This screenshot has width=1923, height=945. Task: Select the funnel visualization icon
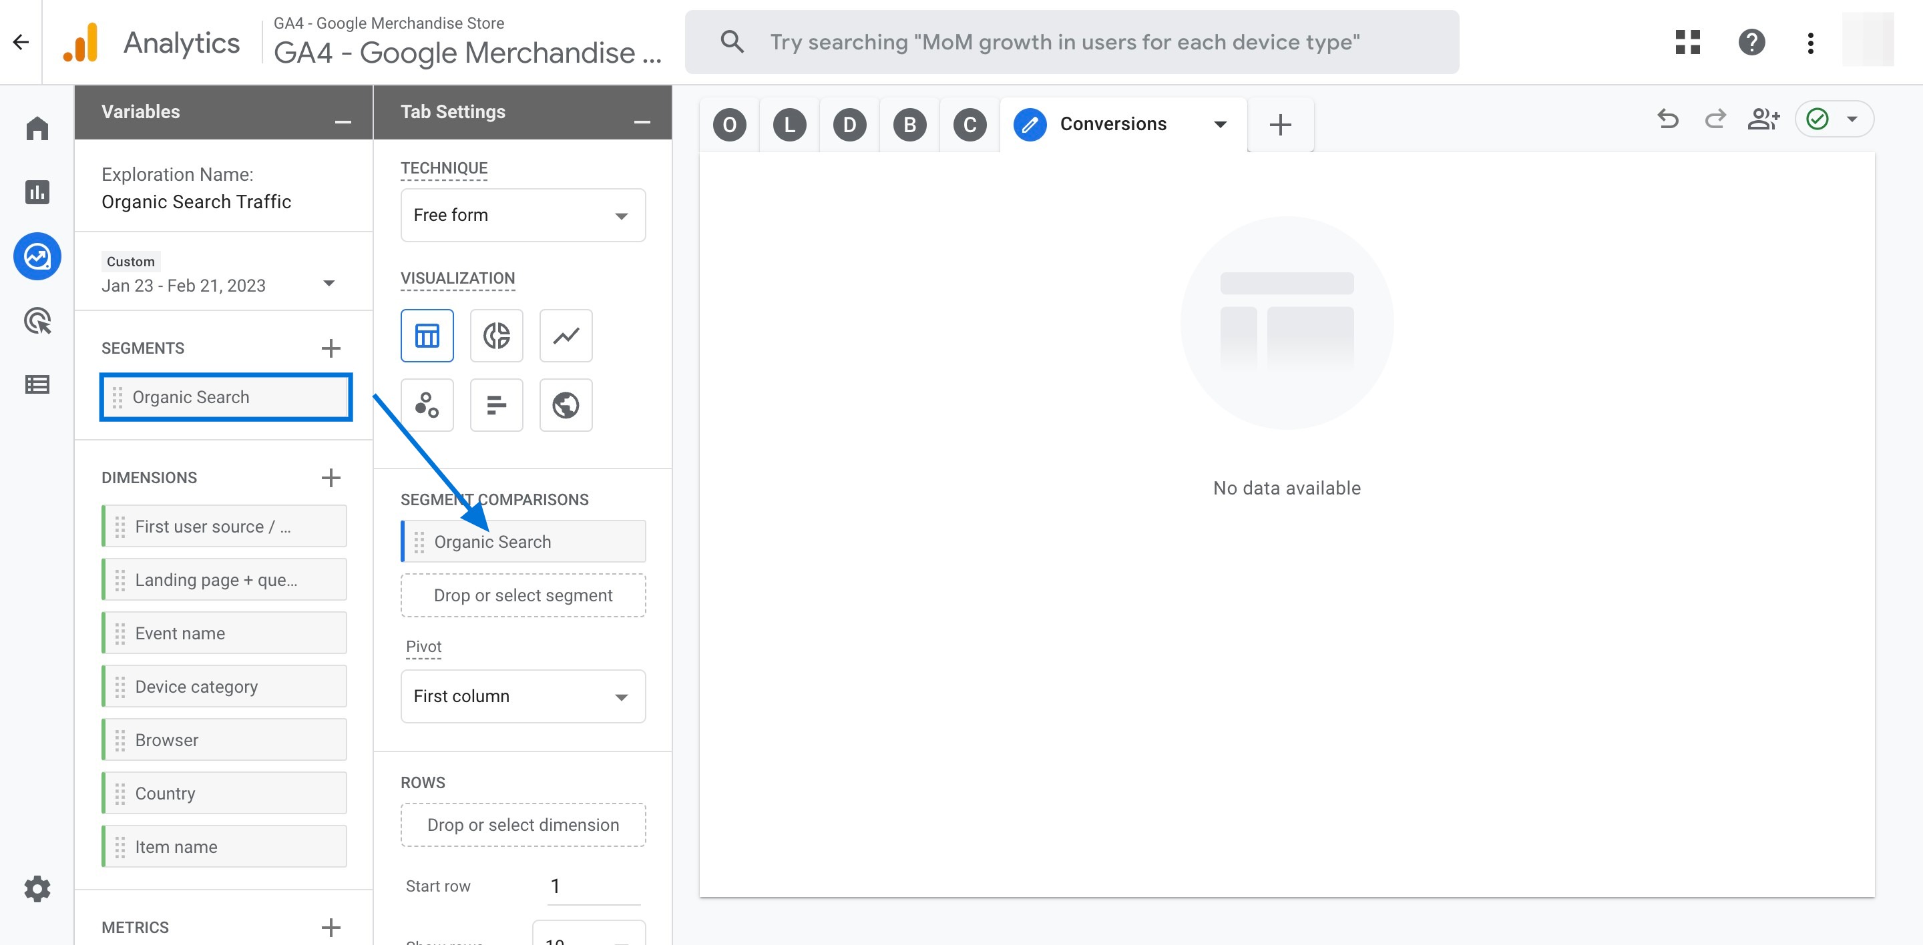(495, 404)
